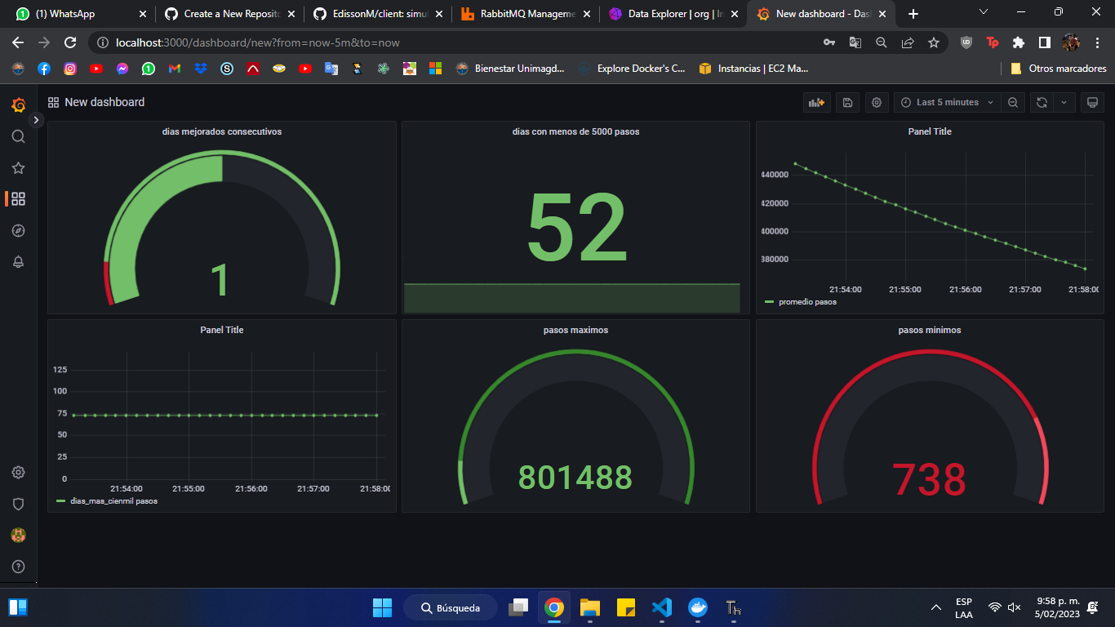
Task: Open Chrome tab search dropdown arrow
Action: click(x=983, y=13)
